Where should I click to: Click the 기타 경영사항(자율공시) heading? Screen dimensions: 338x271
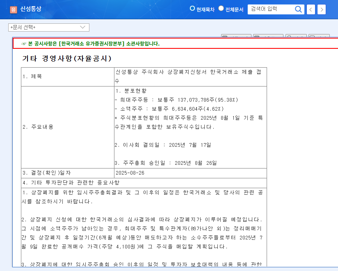click(66, 58)
